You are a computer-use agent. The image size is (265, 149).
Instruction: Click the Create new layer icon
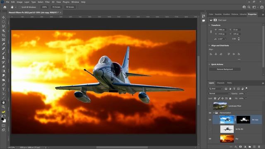254,147
